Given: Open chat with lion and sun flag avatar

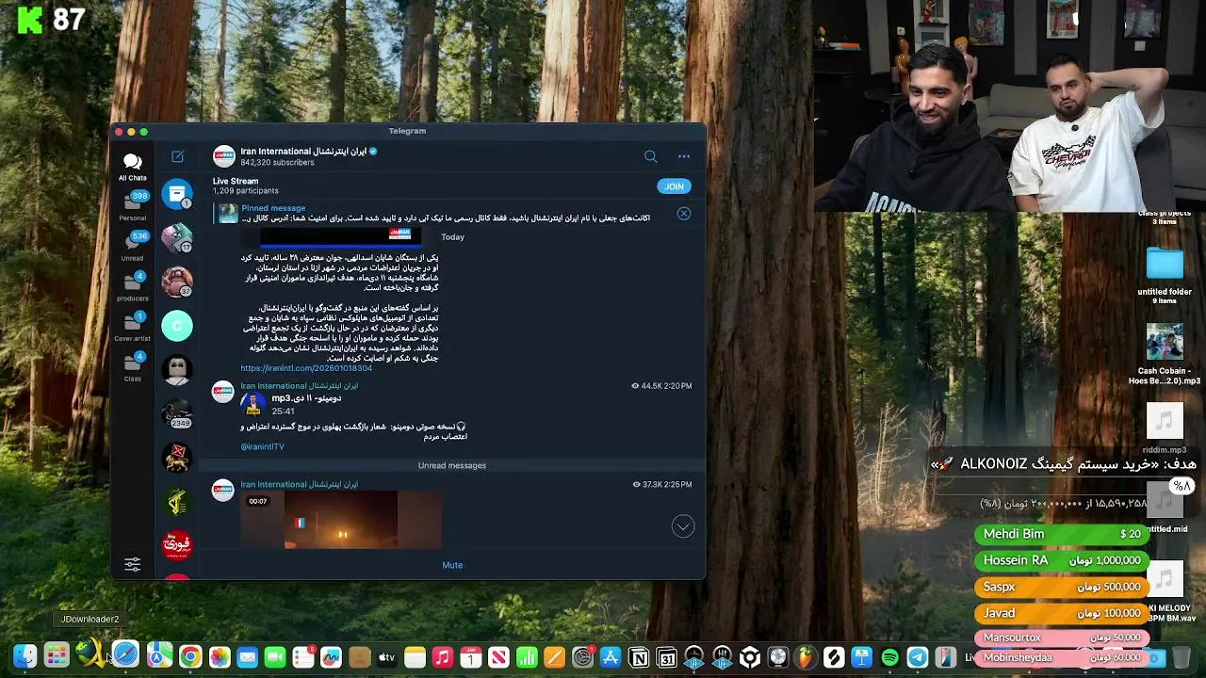Looking at the screenshot, I should 177,458.
